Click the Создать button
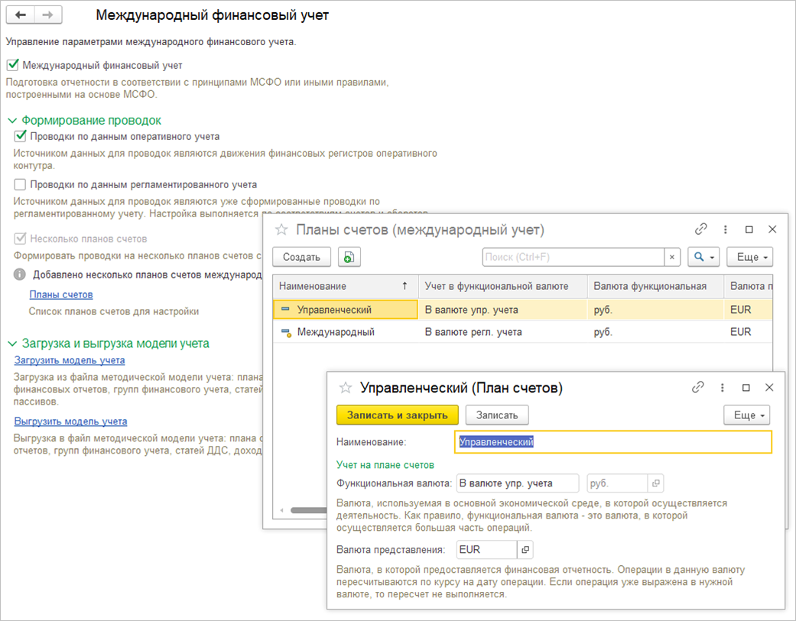The image size is (796, 621). [x=301, y=257]
